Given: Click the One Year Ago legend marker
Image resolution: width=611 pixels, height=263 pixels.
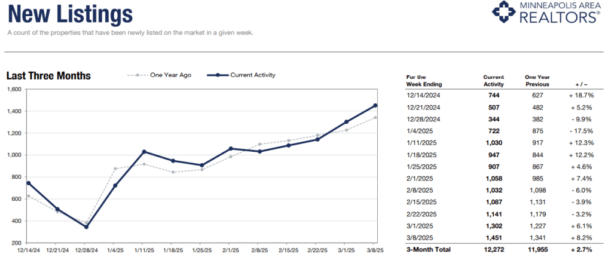Looking at the screenshot, I should (x=137, y=75).
